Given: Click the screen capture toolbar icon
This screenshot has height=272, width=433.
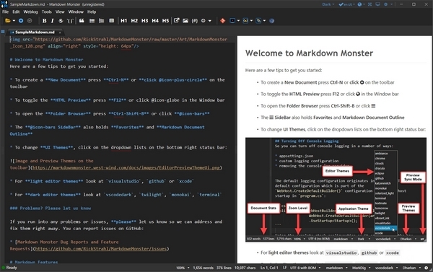Looking at the screenshot, I should click(x=232, y=21).
